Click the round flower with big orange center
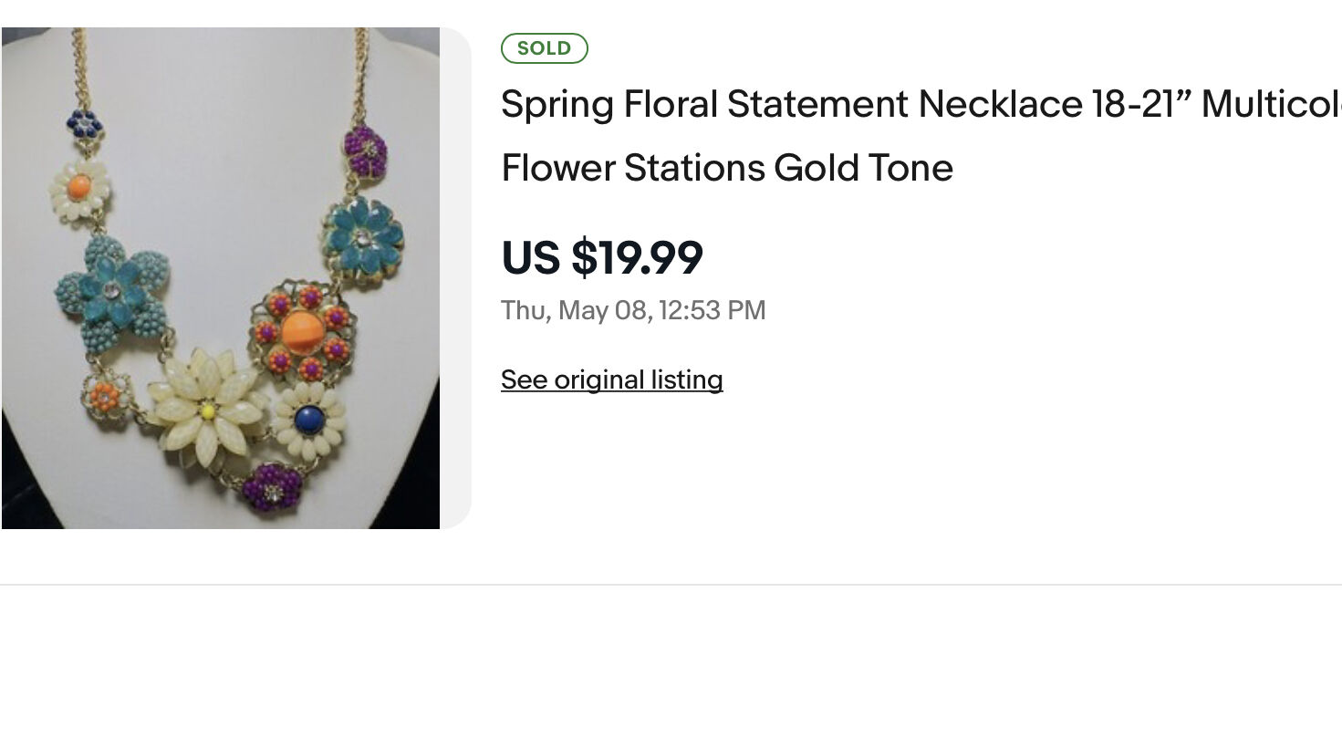The width and height of the screenshot is (1342, 738). [302, 330]
